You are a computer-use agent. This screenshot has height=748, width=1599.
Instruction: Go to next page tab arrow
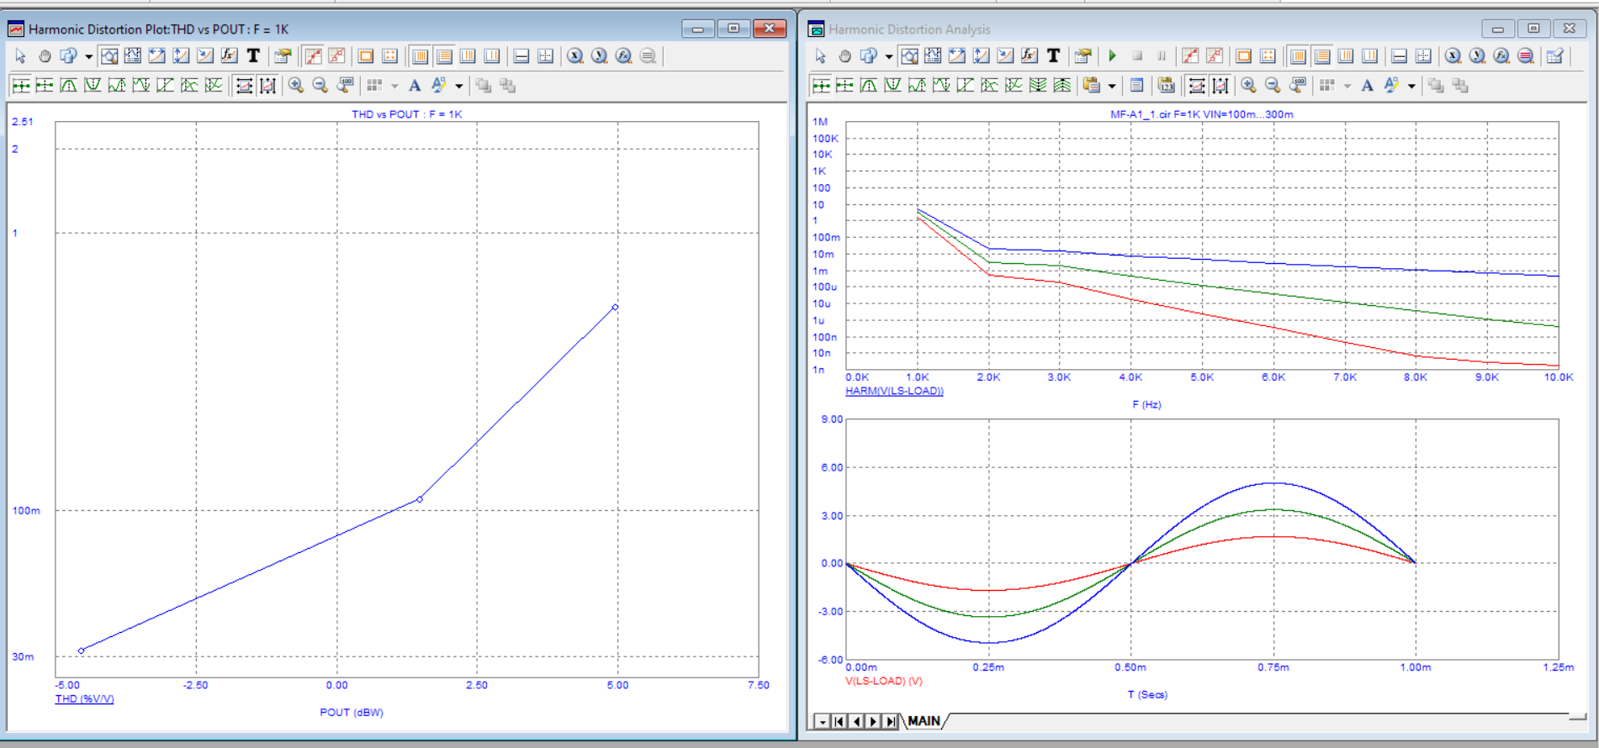(x=873, y=721)
